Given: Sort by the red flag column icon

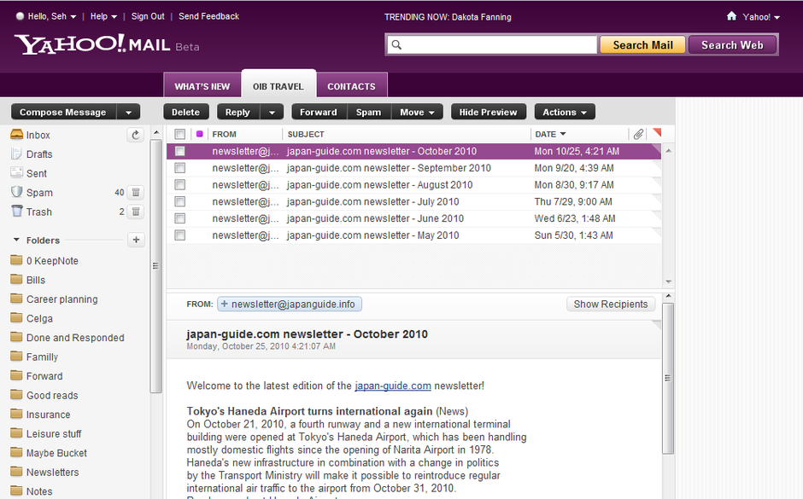Looking at the screenshot, I should (657, 133).
